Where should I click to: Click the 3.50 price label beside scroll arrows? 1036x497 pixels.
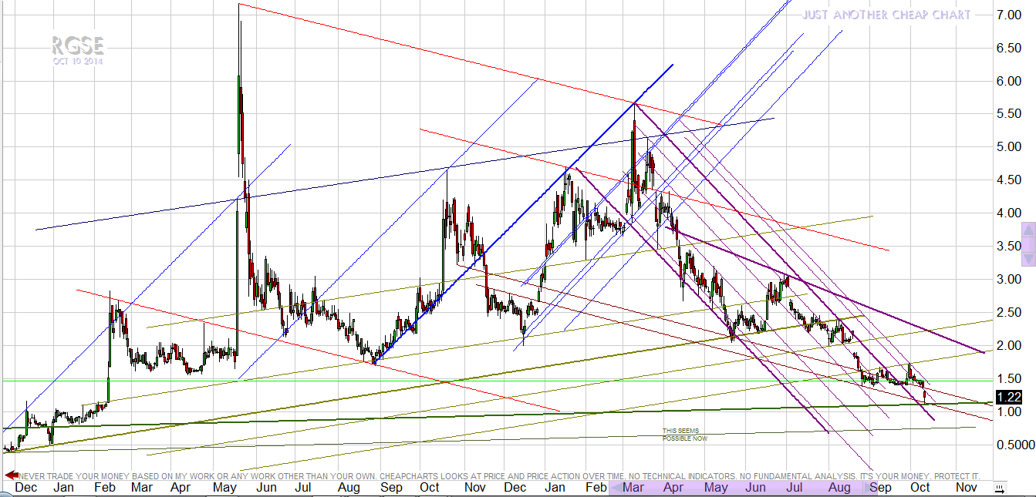[x=1007, y=247]
